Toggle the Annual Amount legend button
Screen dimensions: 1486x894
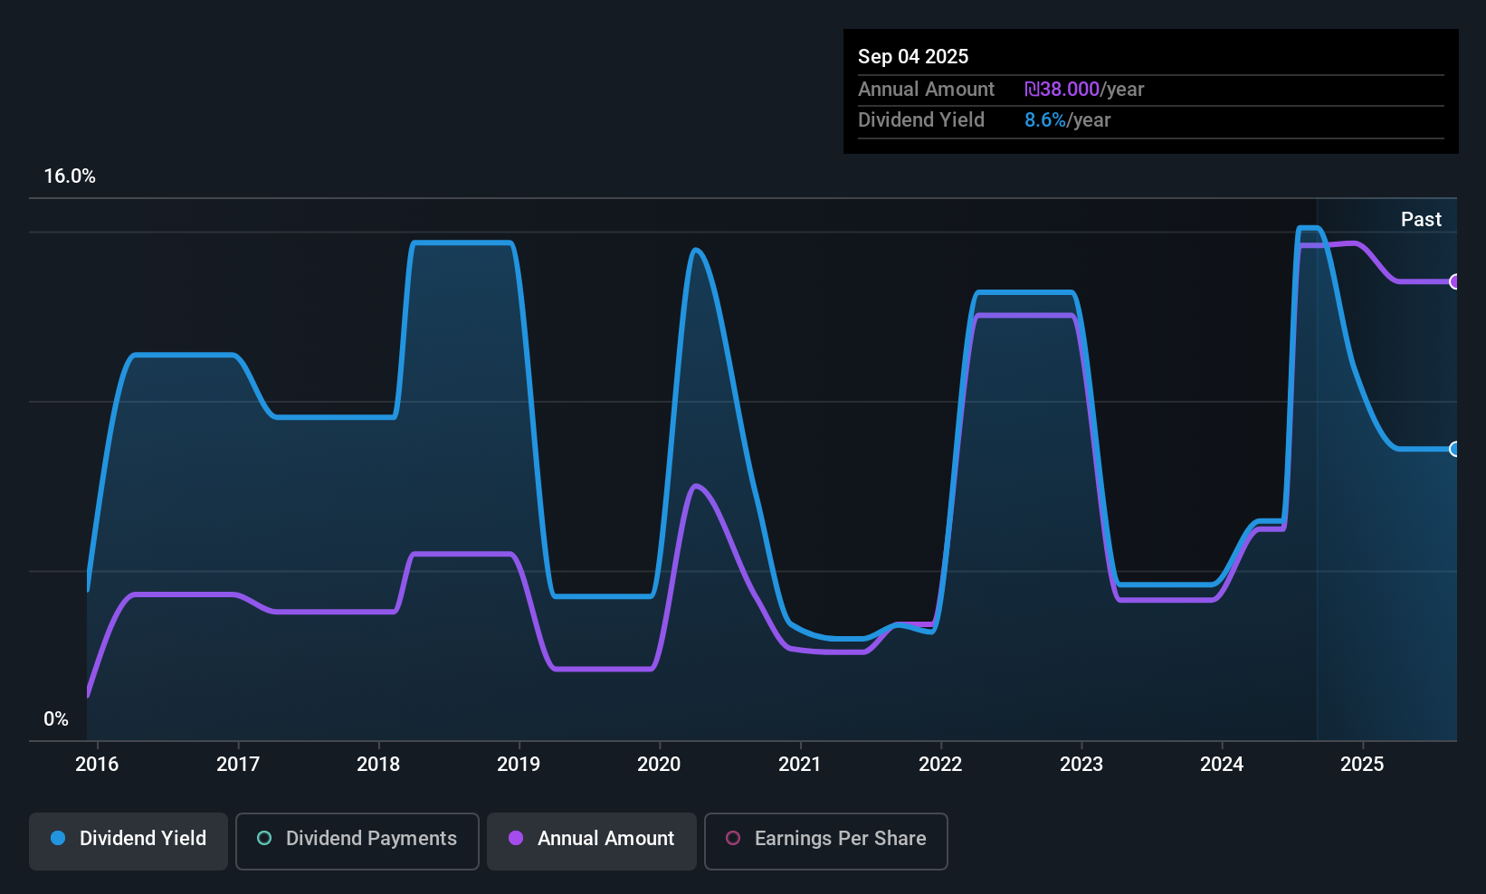592,839
